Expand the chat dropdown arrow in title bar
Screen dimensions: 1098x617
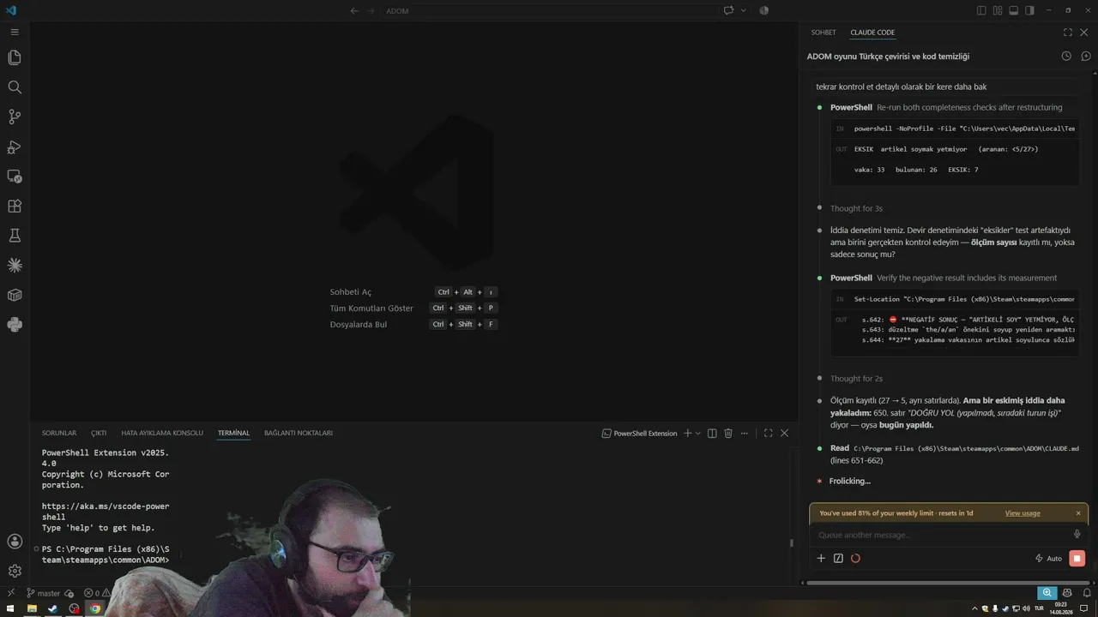pos(743,11)
